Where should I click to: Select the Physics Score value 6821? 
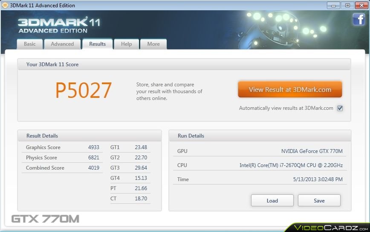pyautogui.click(x=93, y=158)
